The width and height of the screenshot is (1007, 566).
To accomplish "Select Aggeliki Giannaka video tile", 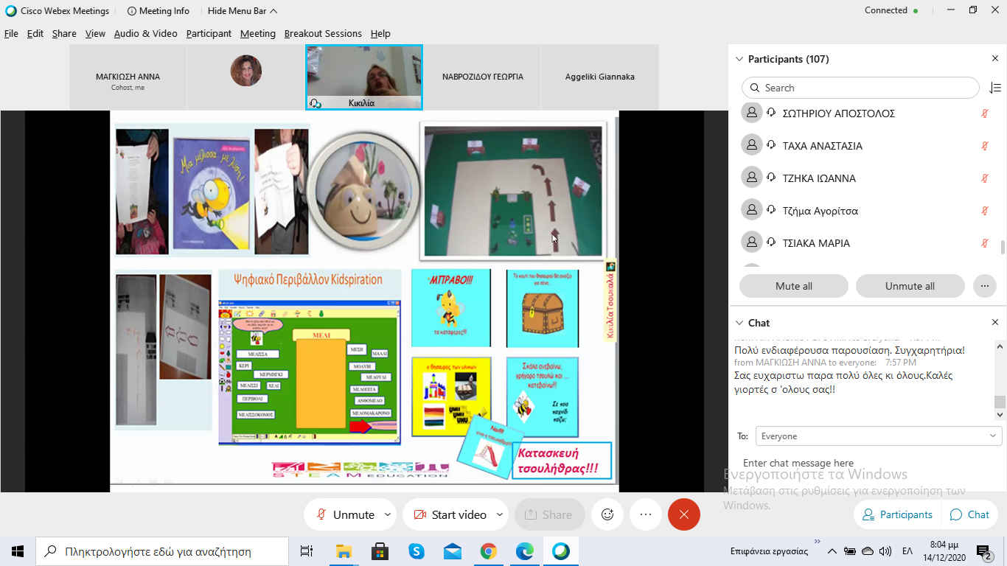I will point(600,77).
